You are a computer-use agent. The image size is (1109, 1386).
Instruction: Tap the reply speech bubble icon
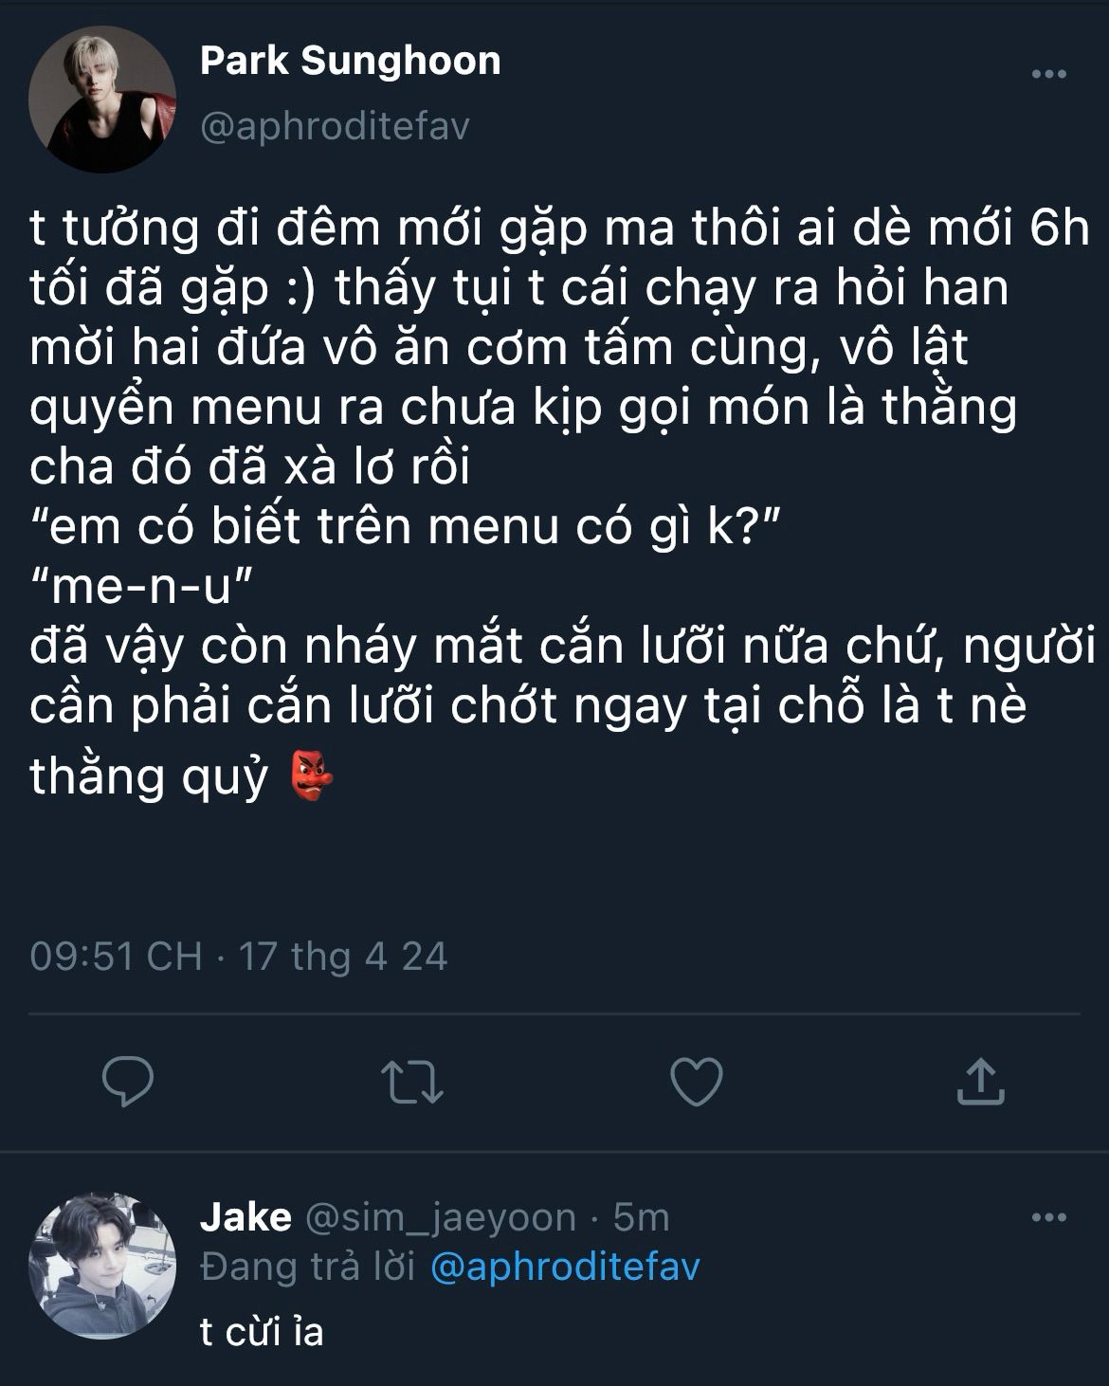tap(127, 1082)
